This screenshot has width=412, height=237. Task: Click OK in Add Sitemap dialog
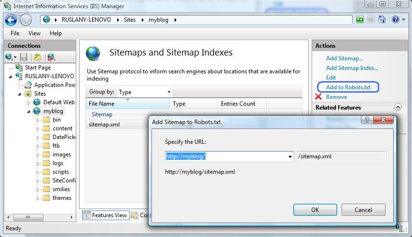click(x=315, y=210)
